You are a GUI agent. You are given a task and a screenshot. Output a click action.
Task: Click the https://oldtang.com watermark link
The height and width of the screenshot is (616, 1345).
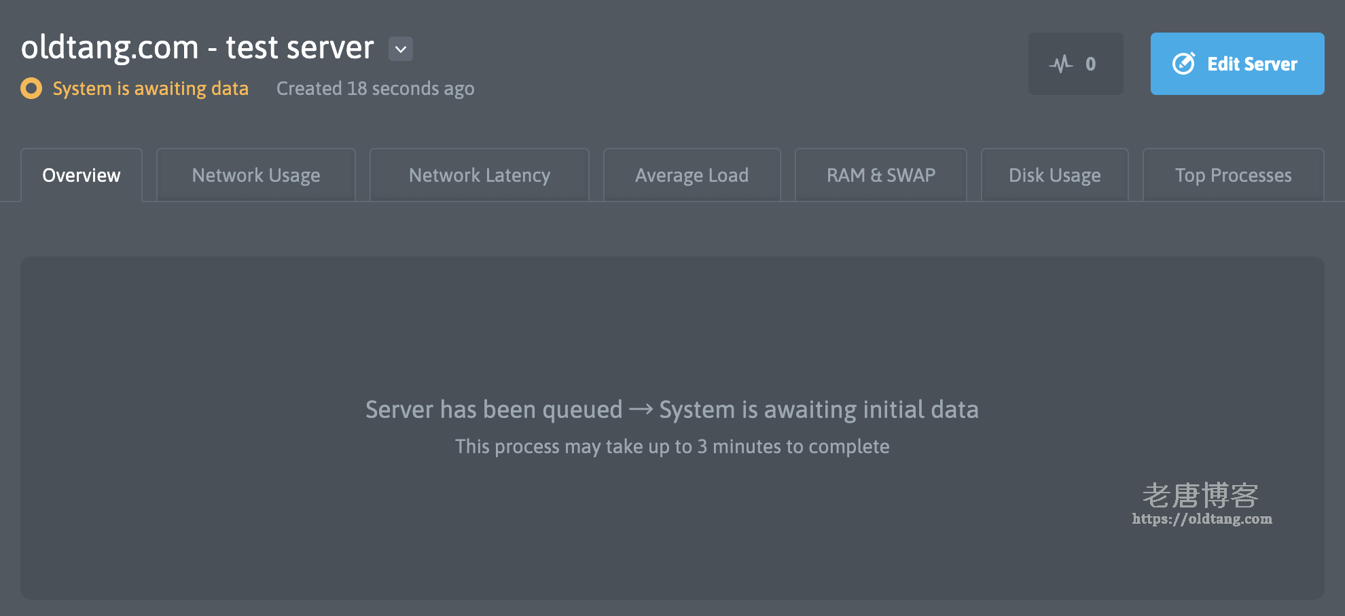(1202, 519)
